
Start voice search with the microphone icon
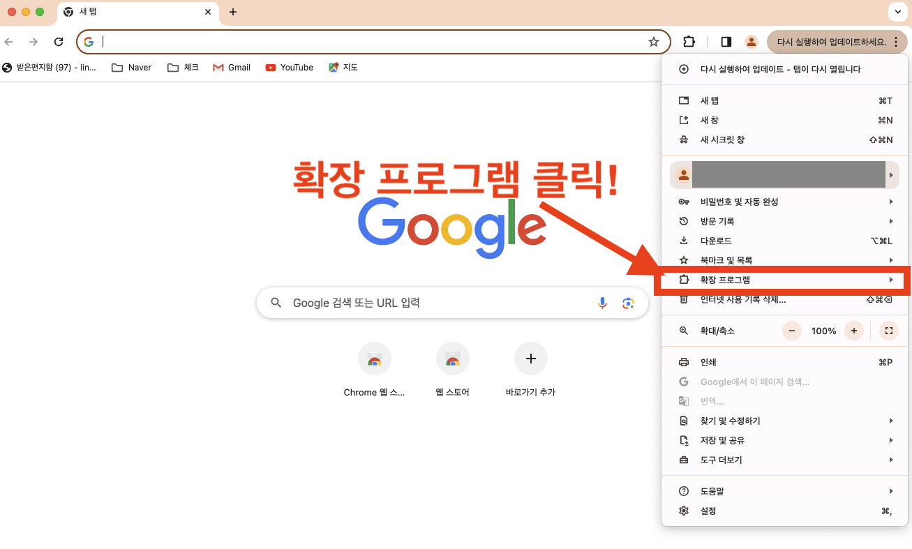click(x=602, y=303)
